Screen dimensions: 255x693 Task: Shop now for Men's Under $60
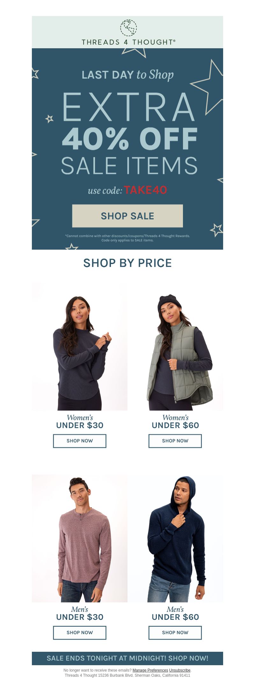pos(175,633)
